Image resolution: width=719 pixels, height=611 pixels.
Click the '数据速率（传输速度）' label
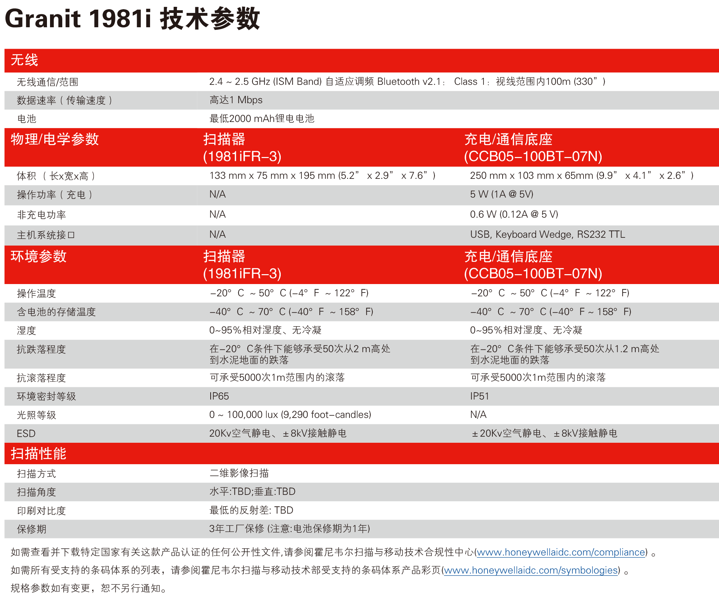[64, 100]
